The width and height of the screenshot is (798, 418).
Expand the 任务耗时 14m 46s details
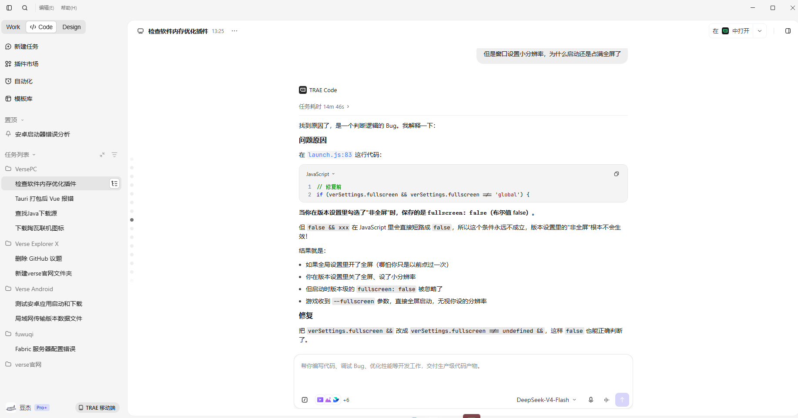(324, 106)
